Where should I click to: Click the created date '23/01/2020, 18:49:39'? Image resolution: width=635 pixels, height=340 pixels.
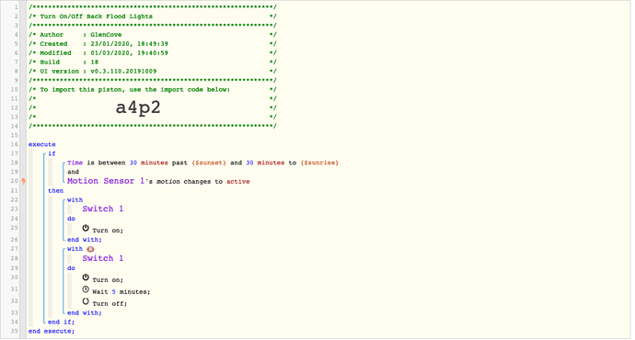click(x=129, y=44)
